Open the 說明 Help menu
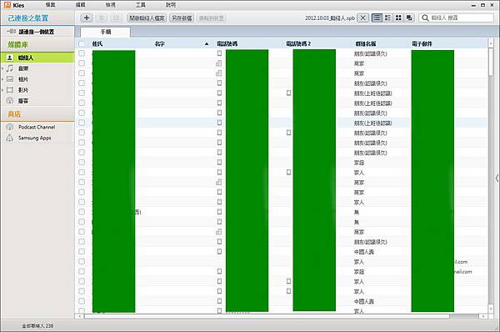Viewport: 500px width, 332px height. [x=171, y=5]
